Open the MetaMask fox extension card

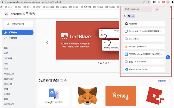pyautogui.click(x=87, y=96)
